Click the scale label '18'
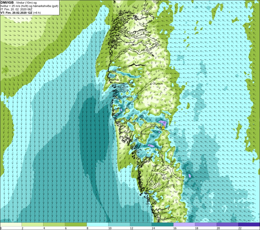Viewport: 260px width, 230px height. pyautogui.click(x=197, y=228)
